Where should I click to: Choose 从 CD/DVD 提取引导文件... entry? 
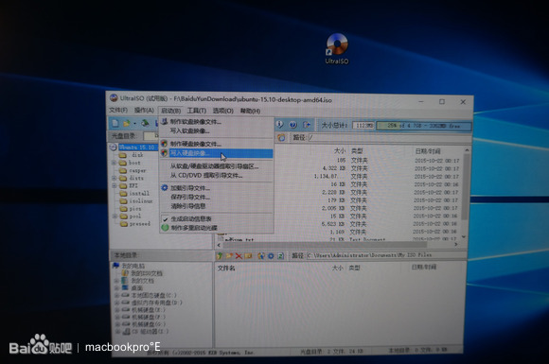pos(206,175)
